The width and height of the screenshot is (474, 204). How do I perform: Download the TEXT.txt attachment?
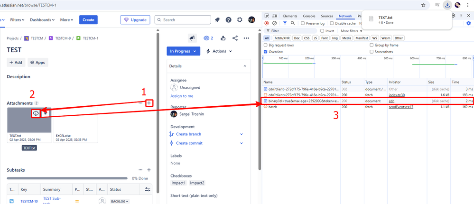click(36, 113)
